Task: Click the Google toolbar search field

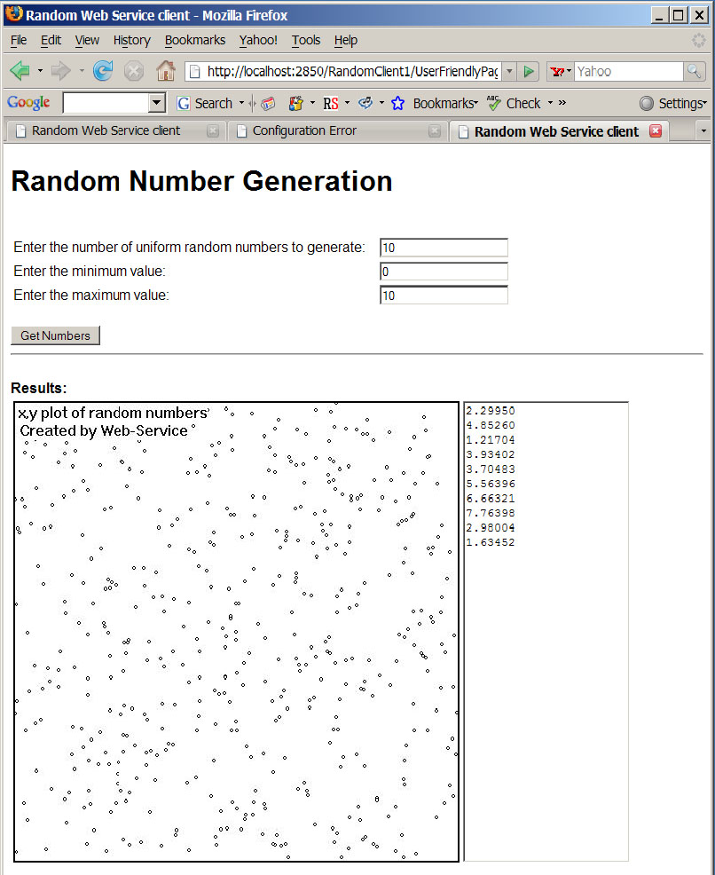Action: [x=106, y=103]
